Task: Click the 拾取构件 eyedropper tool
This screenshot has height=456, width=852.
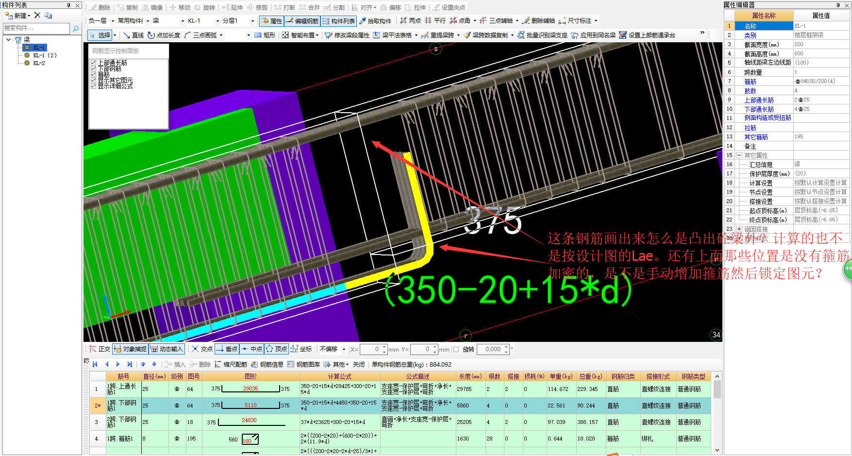Action: [375, 21]
